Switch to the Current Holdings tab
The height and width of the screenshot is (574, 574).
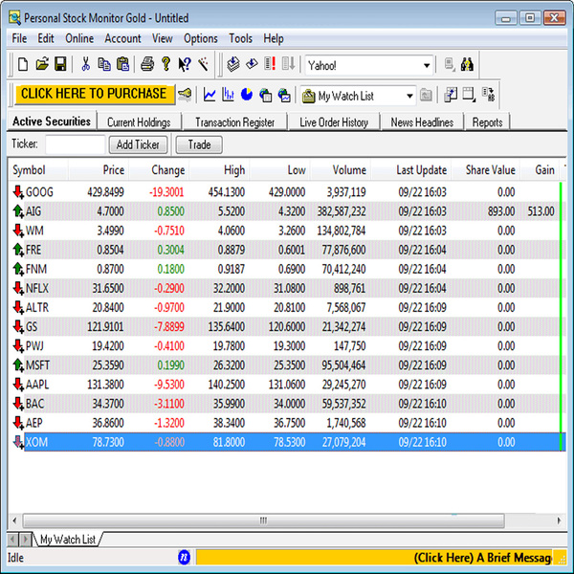(x=139, y=122)
